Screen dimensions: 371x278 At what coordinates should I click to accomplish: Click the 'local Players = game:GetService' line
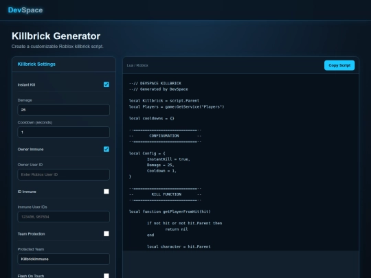tap(177, 106)
